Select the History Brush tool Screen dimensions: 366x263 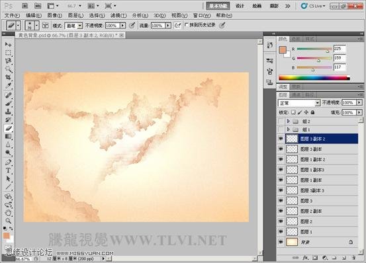[9, 120]
